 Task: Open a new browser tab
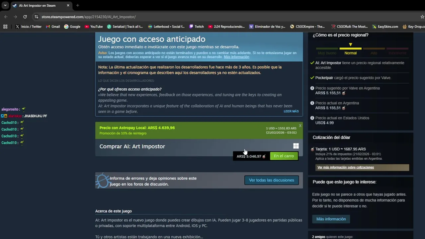click(x=78, y=5)
